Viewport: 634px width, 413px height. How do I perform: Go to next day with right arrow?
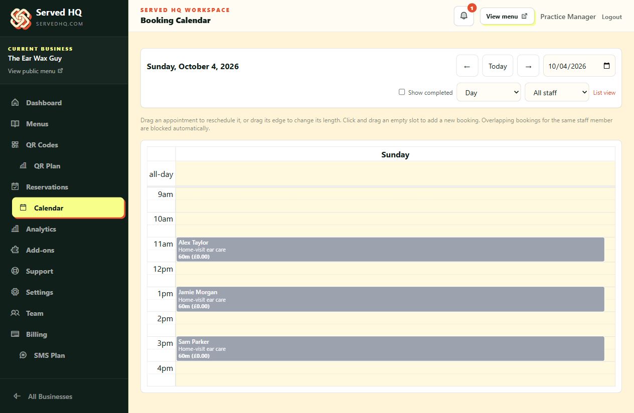528,66
